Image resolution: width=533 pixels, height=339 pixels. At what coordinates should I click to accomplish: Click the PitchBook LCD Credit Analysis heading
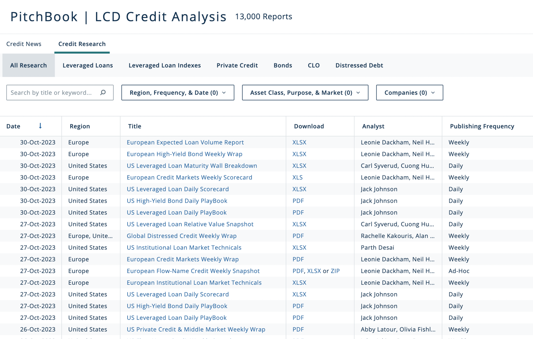coord(118,17)
